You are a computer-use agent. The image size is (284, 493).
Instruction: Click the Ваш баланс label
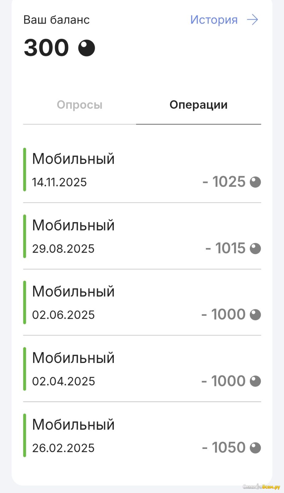point(57,20)
